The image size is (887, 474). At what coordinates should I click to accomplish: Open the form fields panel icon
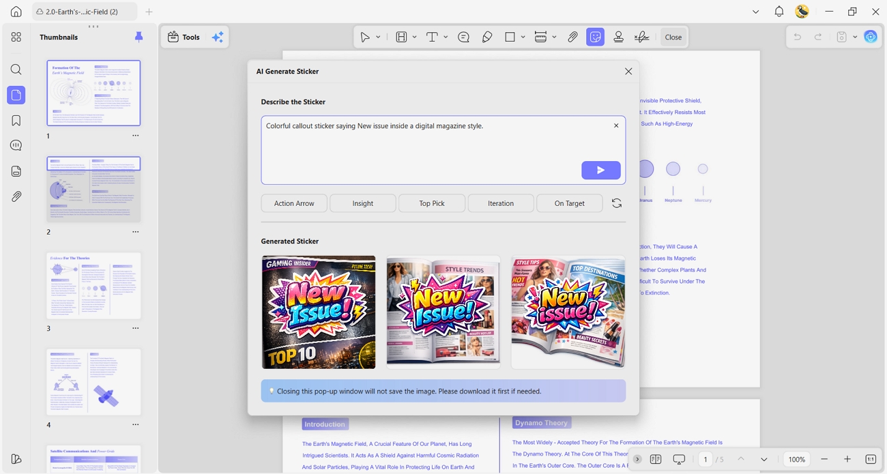tap(16, 171)
